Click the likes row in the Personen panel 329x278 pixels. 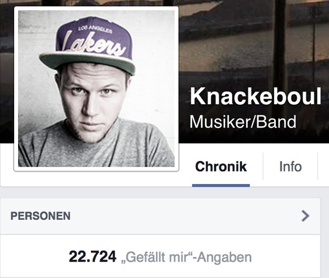pos(161,256)
